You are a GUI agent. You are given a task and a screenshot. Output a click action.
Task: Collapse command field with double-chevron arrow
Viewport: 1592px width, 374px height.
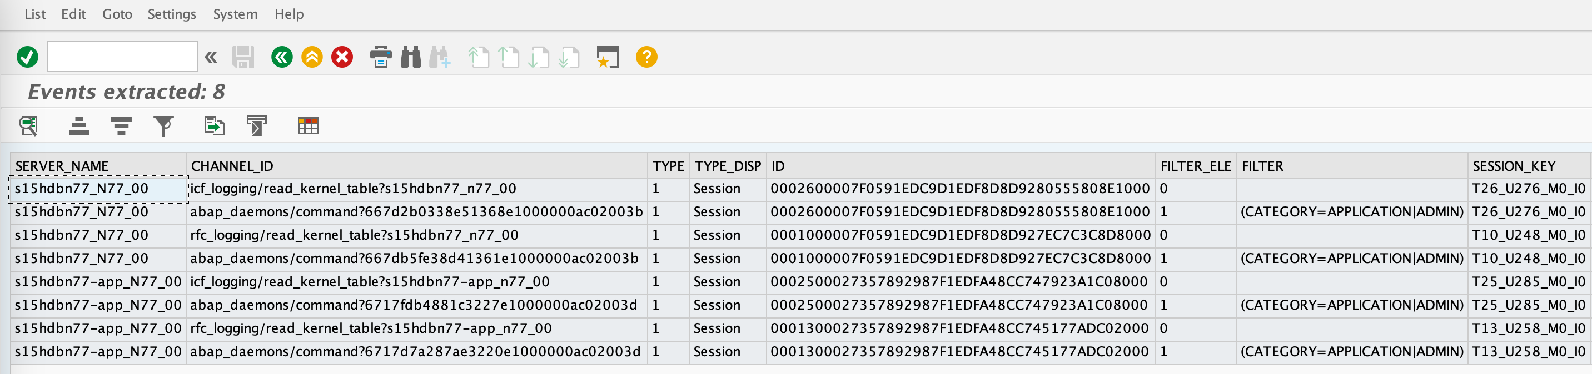[x=211, y=57]
